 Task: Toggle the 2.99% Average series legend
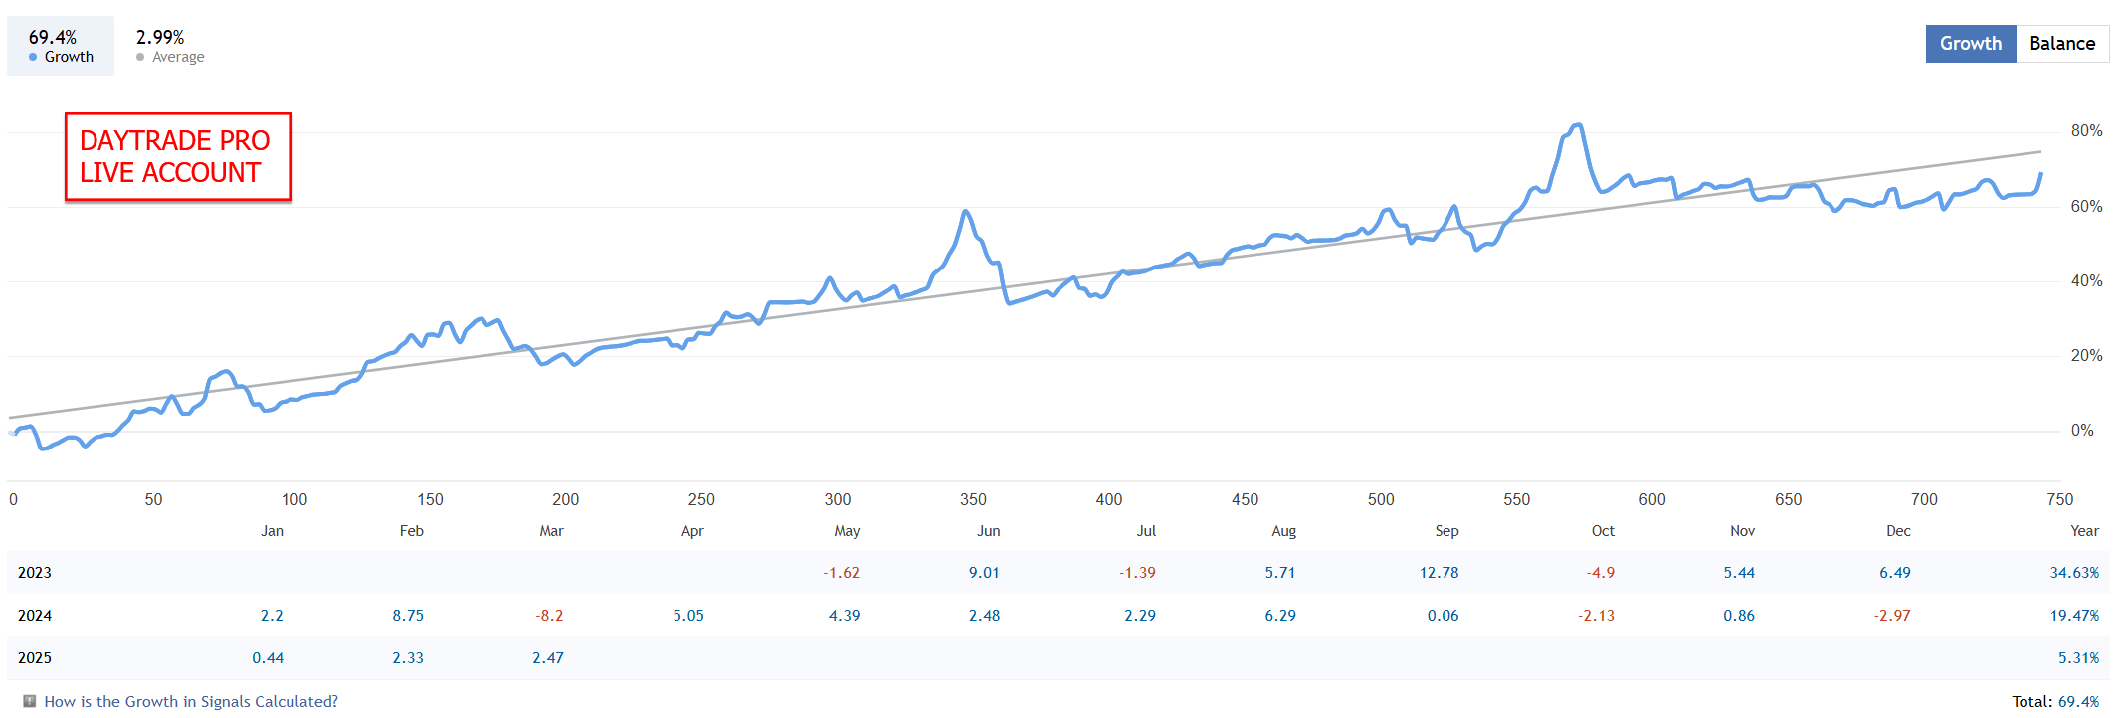[170, 46]
